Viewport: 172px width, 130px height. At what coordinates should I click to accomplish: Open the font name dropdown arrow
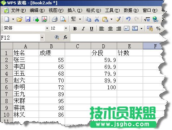click(x=47, y=28)
